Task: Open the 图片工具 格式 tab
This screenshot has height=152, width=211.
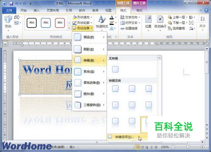Action: pyautogui.click(x=139, y=11)
